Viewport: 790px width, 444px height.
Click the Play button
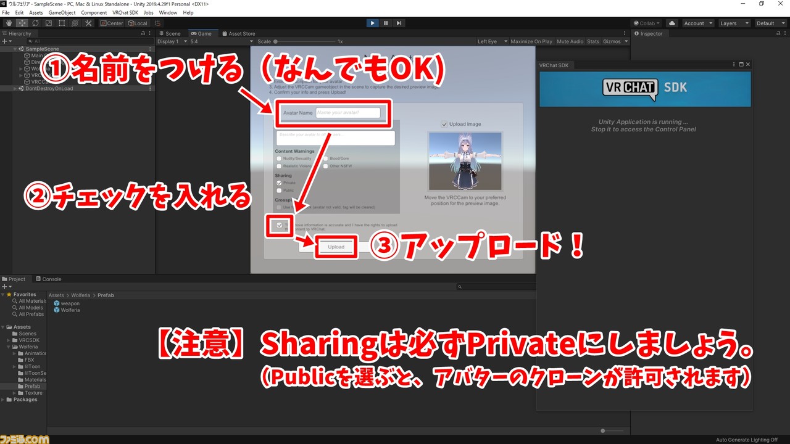coord(372,23)
